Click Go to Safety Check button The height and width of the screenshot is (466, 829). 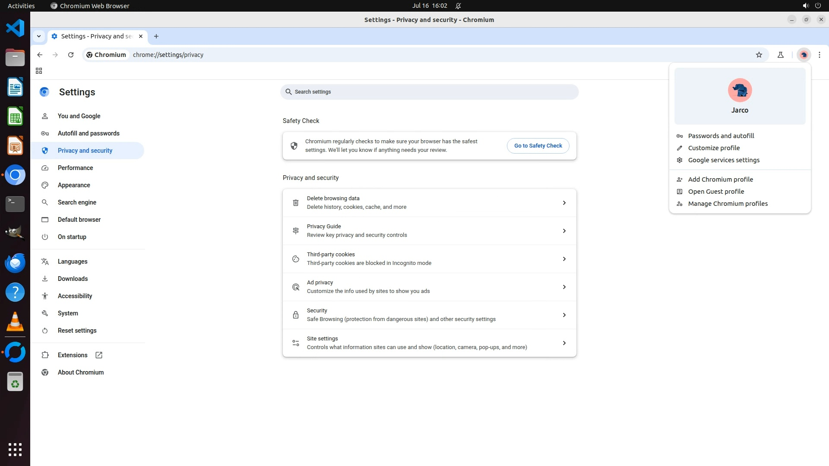tap(538, 146)
